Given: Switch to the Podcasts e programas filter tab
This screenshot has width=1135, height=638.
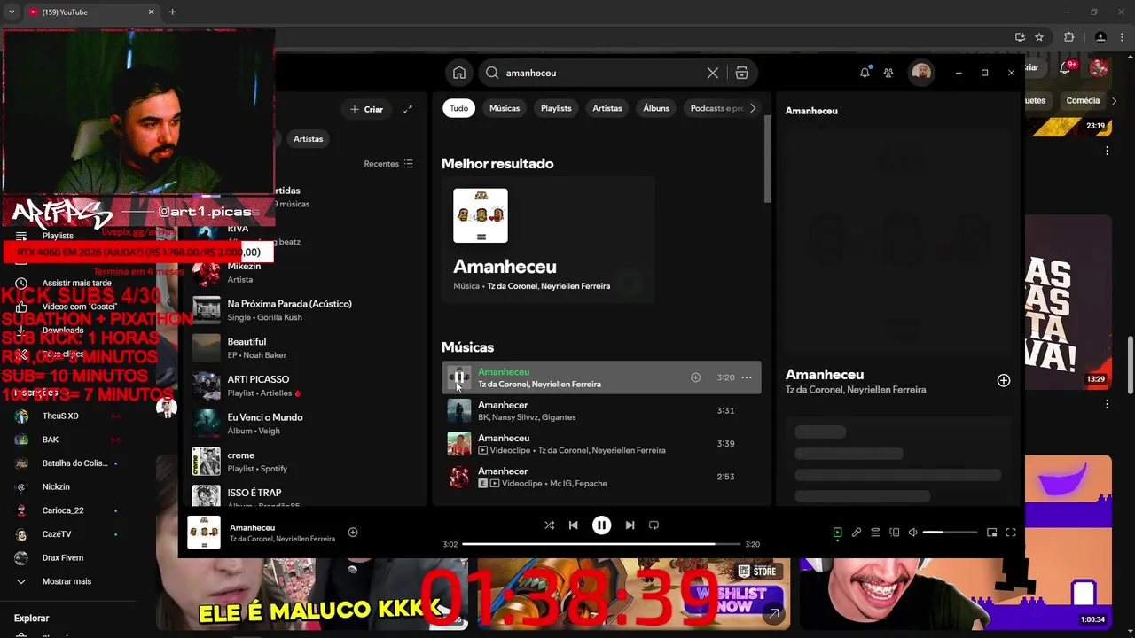Looking at the screenshot, I should (x=716, y=108).
